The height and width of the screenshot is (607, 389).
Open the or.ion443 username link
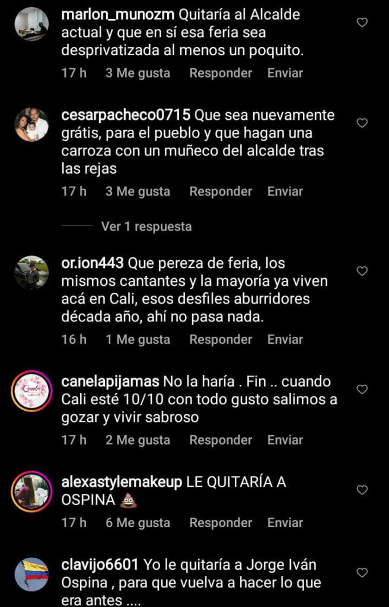click(x=93, y=264)
